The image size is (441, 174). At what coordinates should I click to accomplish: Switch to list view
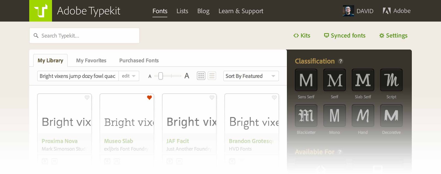click(x=212, y=76)
